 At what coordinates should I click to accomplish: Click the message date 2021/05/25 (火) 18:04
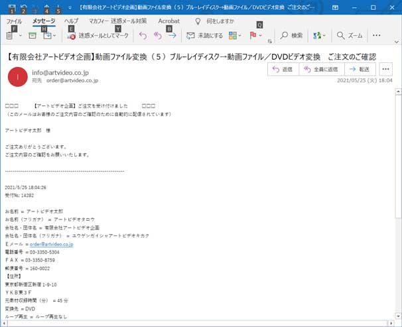coord(365,80)
